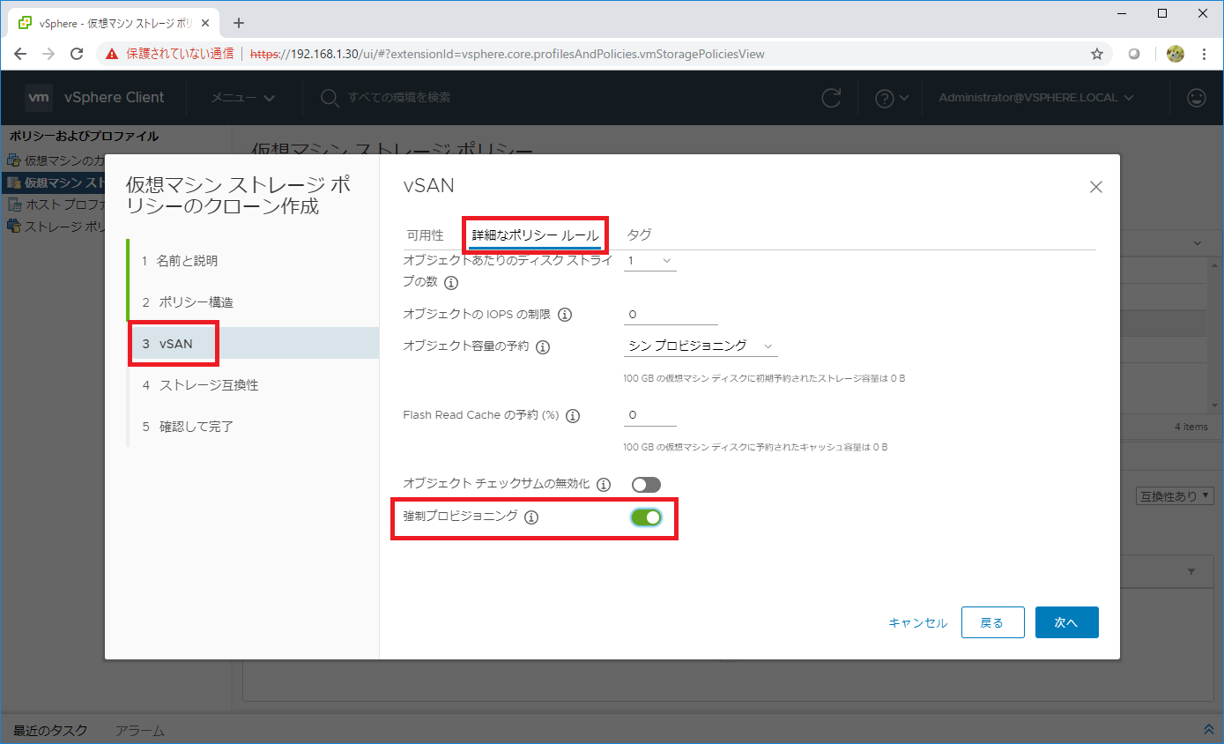Click the browser address bar URL
This screenshot has height=744, width=1224.
(x=508, y=54)
